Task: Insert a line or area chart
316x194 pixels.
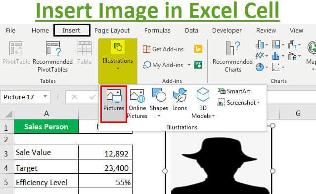Action: pos(260,56)
